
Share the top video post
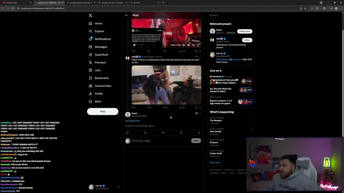coord(200,51)
